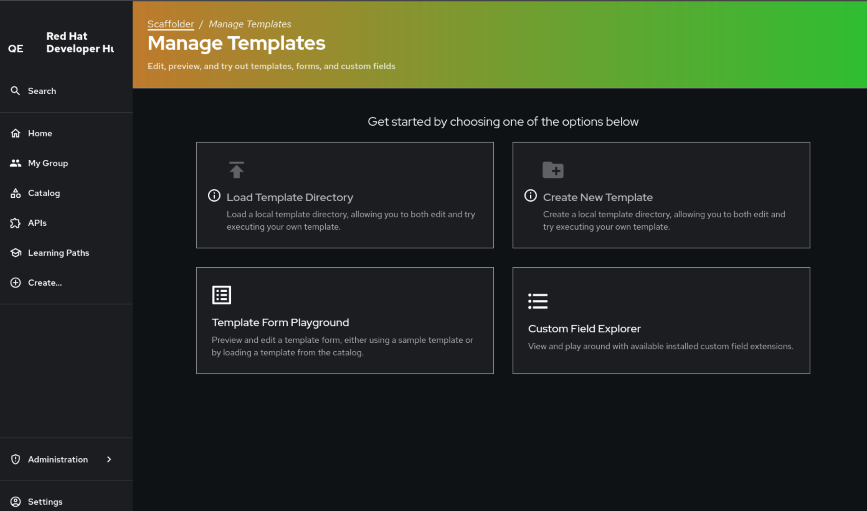Viewport: 867px width, 511px height.
Task: Click the Red Hat Developer Hub logo
Action: (x=62, y=42)
